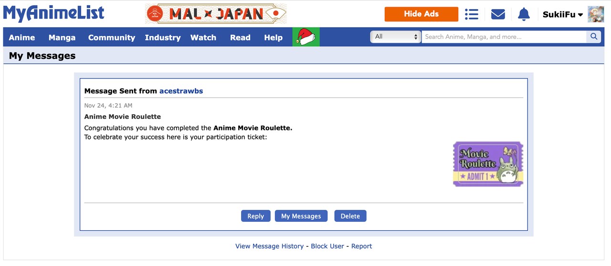This screenshot has height=266, width=611.
Task: Open the All search category dropdown
Action: 395,37
